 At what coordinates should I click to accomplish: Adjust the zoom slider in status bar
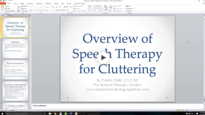(x=196, y=110)
